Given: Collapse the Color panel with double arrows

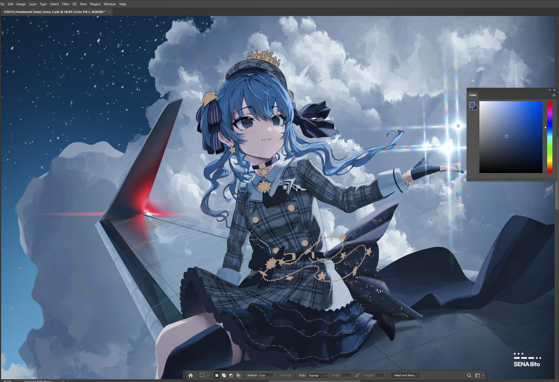Looking at the screenshot, I should [x=549, y=90].
